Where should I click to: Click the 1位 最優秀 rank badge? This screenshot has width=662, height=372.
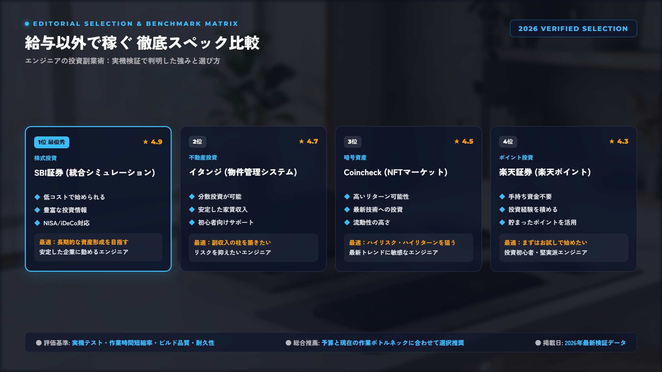tap(52, 142)
